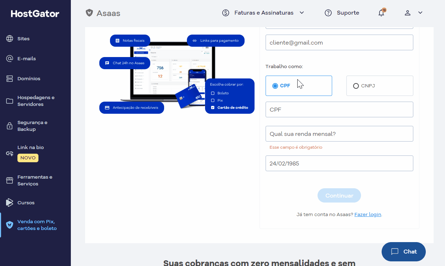This screenshot has height=266, width=445.
Task: Click the Segurança e Backup lock icon
Action: (10, 126)
